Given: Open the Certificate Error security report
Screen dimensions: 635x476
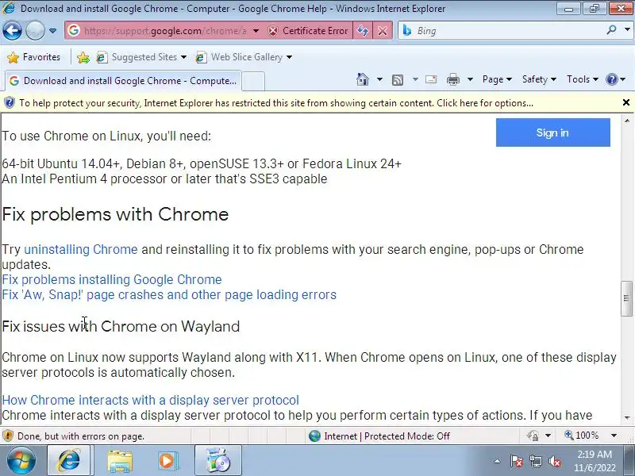Looking at the screenshot, I should tap(308, 31).
